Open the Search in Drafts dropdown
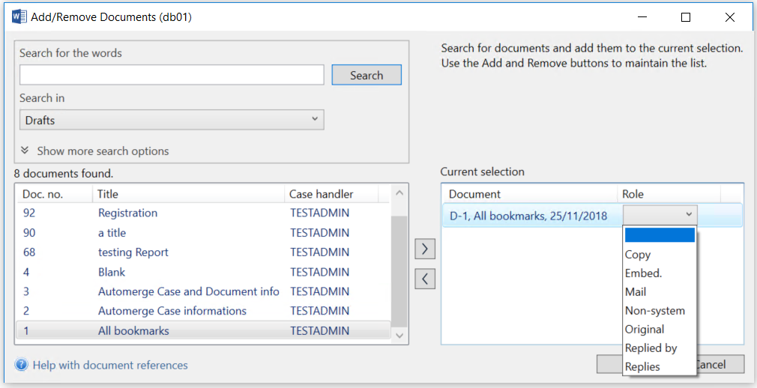This screenshot has width=757, height=388. (171, 120)
